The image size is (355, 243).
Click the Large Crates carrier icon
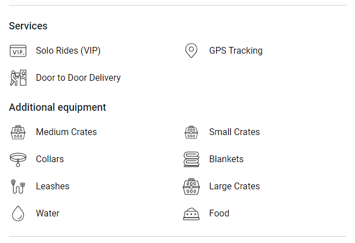[191, 186]
